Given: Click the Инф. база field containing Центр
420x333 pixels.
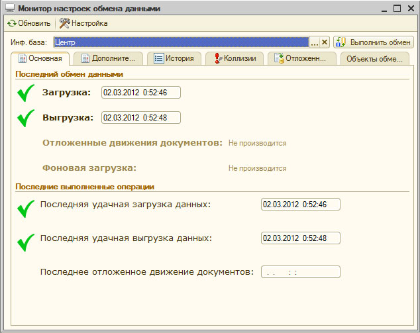Looking at the screenshot, I should tap(181, 42).
